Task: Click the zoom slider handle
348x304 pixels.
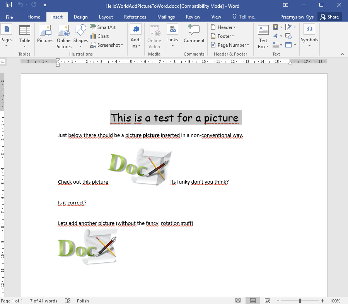Action: click(300, 301)
